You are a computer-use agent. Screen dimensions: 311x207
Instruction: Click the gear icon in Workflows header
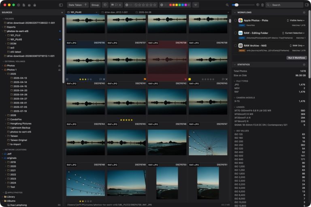click(304, 13)
